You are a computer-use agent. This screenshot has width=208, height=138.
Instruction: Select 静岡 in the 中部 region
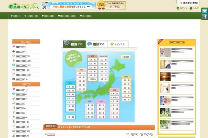(101, 109)
